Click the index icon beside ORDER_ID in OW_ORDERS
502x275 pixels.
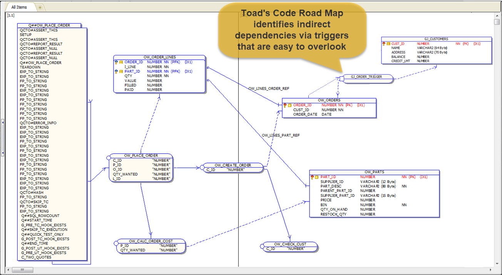click(x=289, y=105)
